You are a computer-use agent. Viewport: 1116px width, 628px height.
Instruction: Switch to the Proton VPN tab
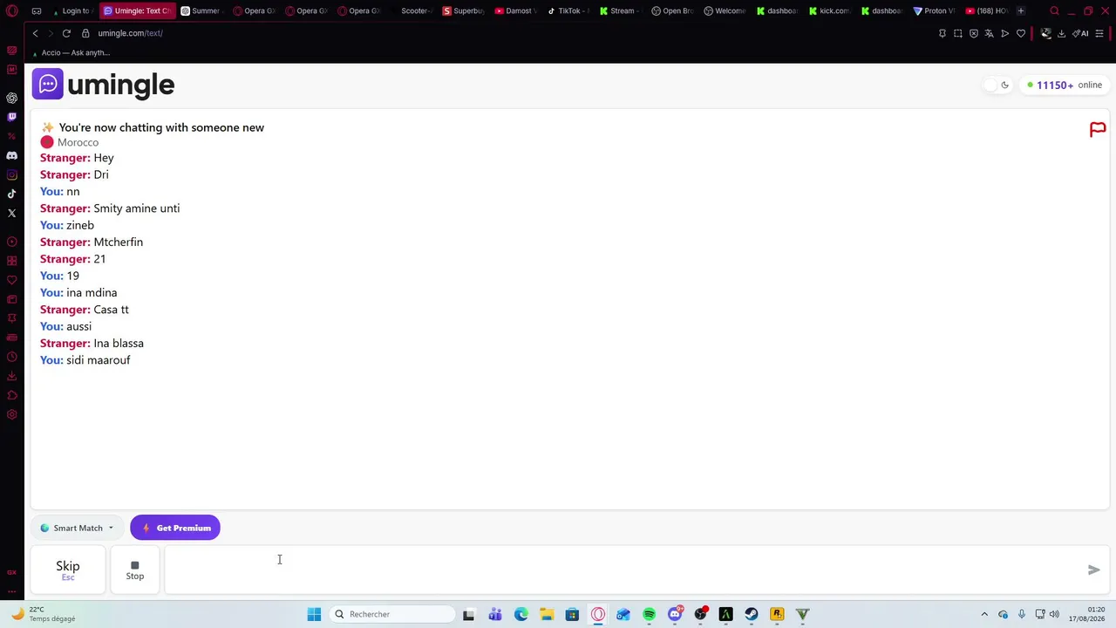point(934,11)
